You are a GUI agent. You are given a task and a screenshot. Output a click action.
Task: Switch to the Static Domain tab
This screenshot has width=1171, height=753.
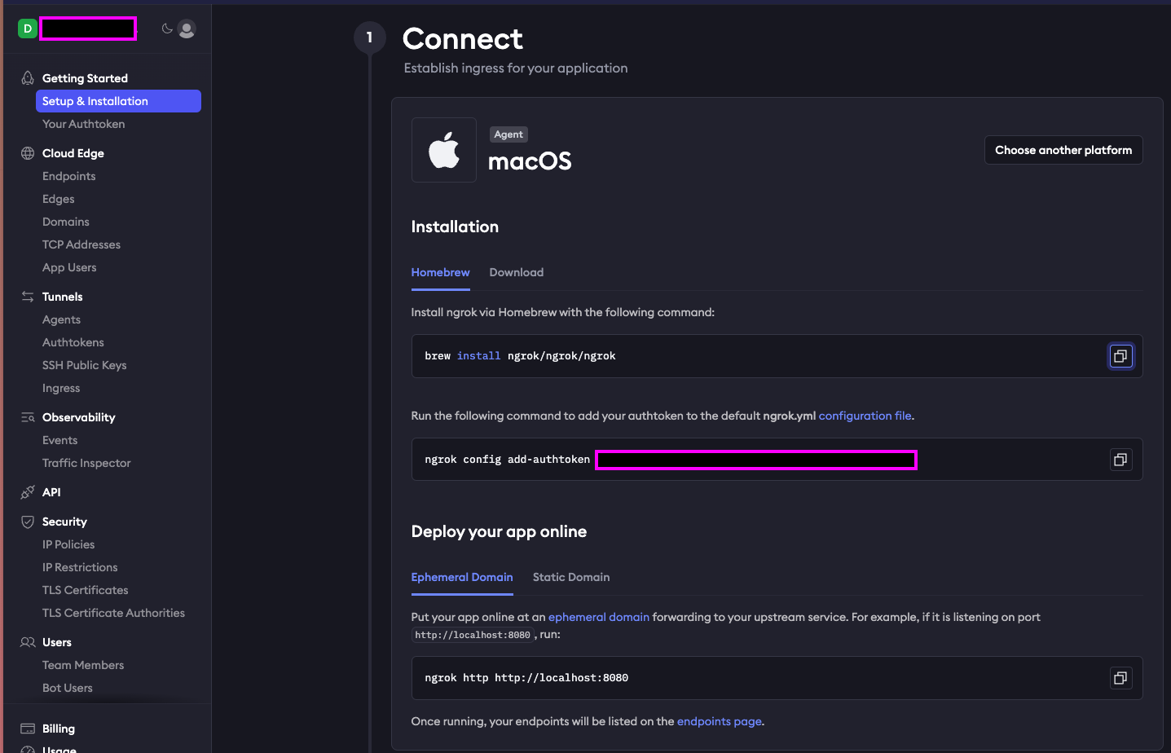coord(571,577)
